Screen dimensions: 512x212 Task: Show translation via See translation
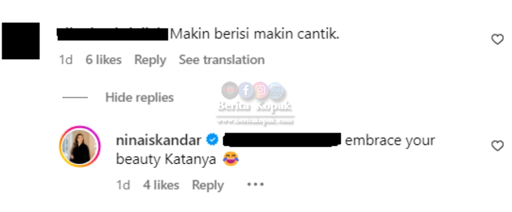[x=222, y=60]
